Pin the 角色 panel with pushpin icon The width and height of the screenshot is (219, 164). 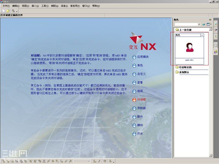(x=210, y=20)
